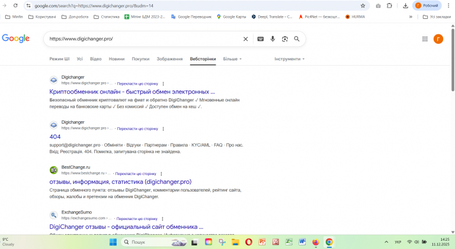Open Opera browser from taskbar
Image resolution: width=455 pixels, height=249 pixels.
249,242
